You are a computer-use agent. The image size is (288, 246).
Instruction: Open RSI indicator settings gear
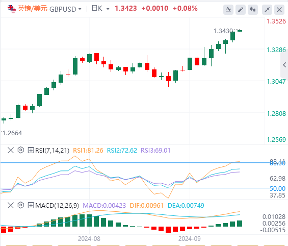pos(21,150)
